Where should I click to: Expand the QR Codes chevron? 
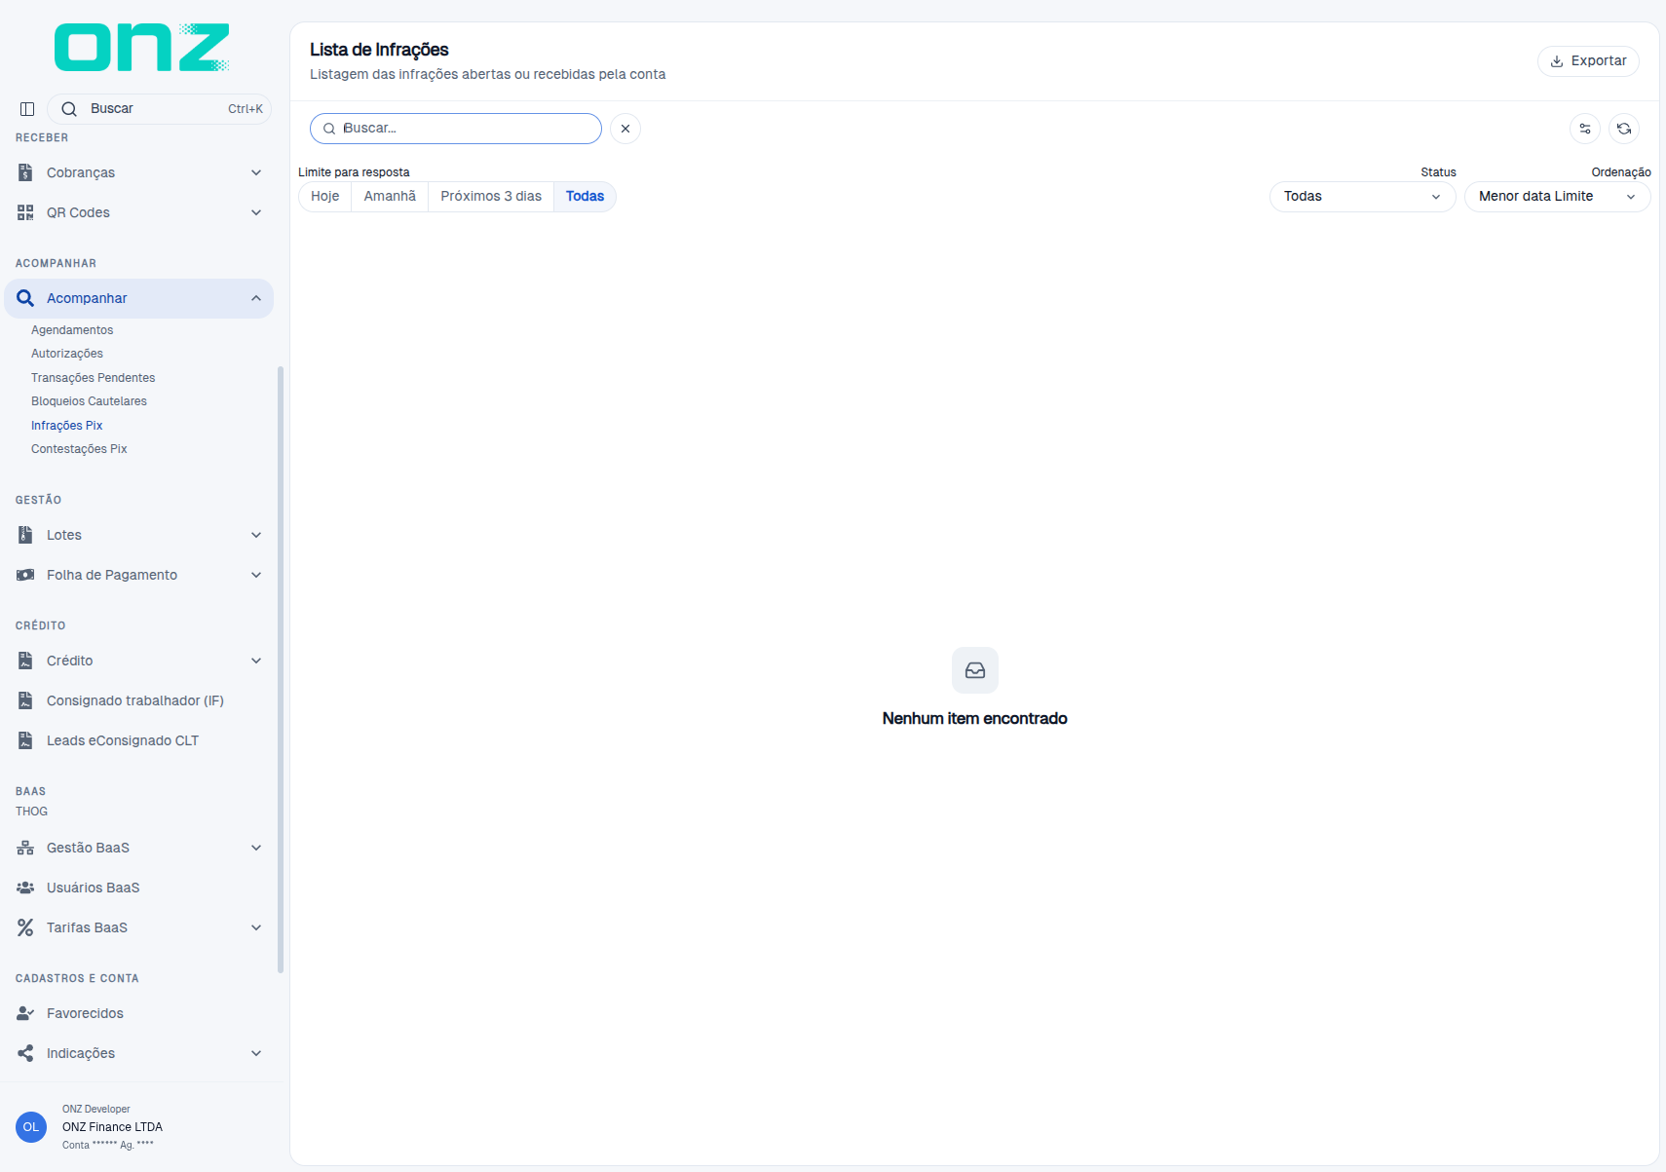pos(256,212)
